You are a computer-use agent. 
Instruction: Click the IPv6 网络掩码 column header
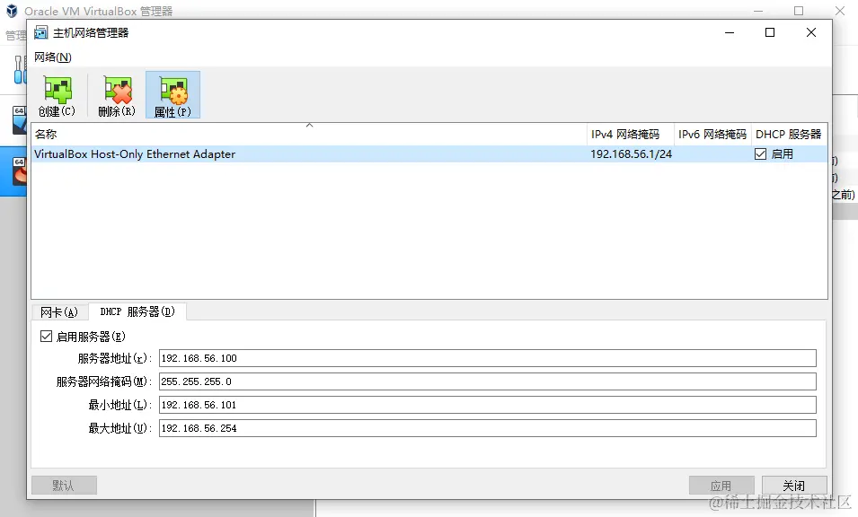pos(712,135)
